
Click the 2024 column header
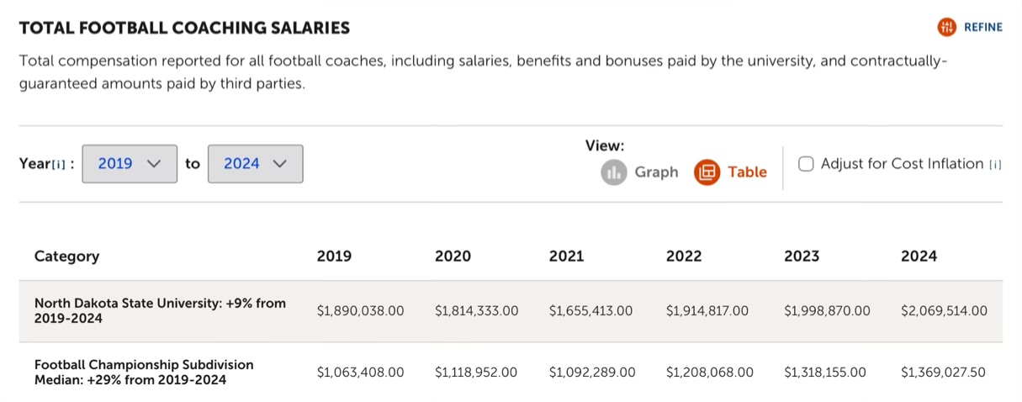tap(919, 257)
